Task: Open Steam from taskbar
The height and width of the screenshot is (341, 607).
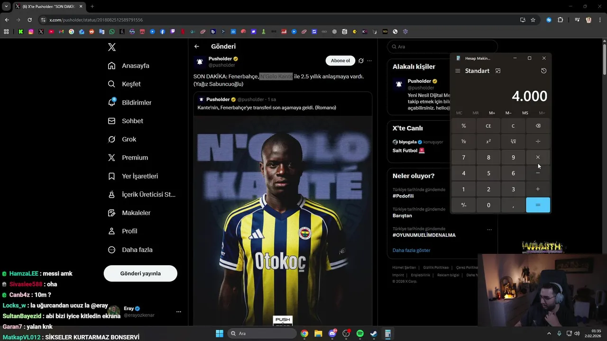Action: (x=374, y=333)
